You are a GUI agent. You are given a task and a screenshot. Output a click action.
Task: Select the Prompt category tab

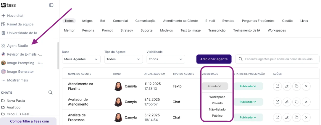(x=107, y=30)
